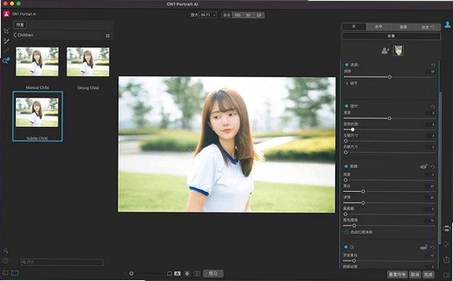Adjust the thumbnail size slider at bottom
453x281 pixels.
point(131,273)
